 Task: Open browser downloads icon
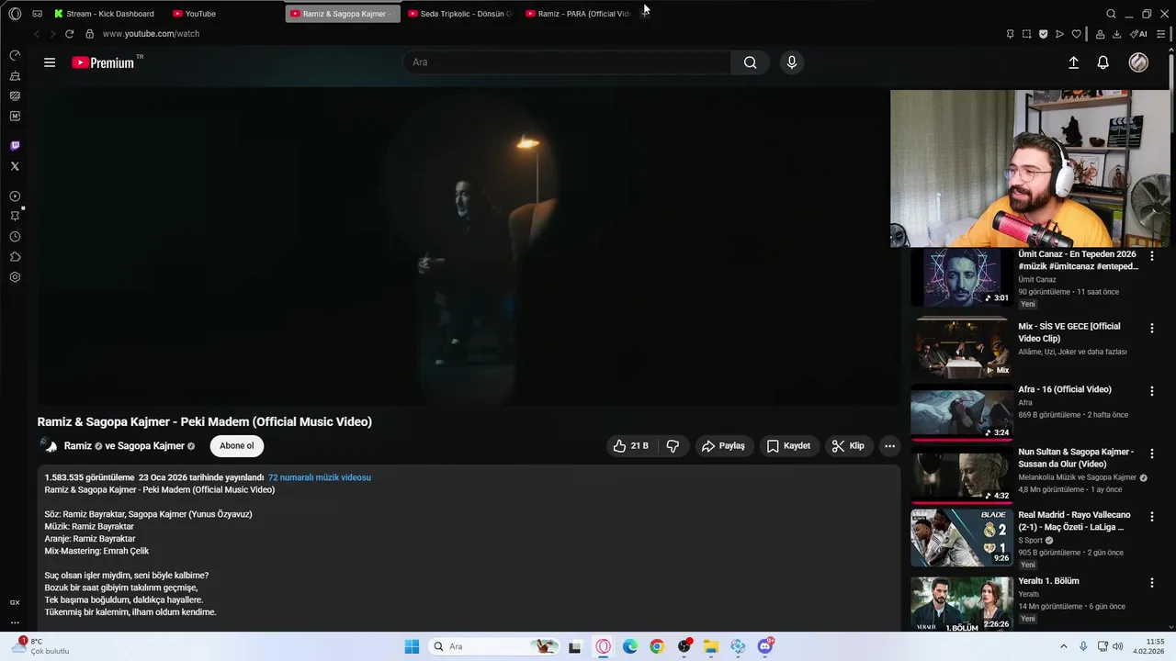(x=1116, y=34)
